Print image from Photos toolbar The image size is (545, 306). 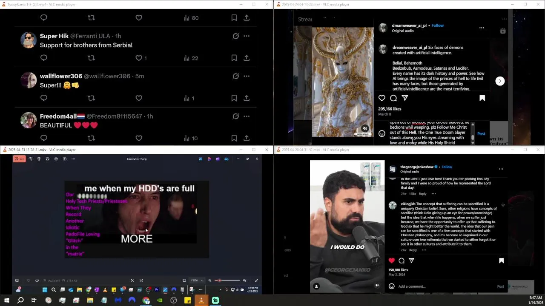point(47,159)
